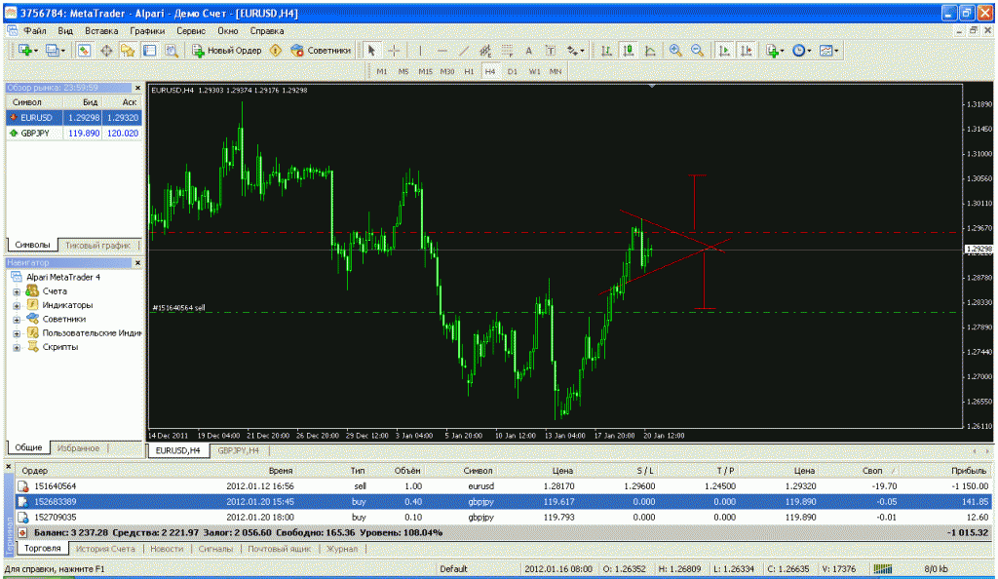Select the trendline drawing tool
Image resolution: width=998 pixels, height=579 pixels.
tap(464, 50)
